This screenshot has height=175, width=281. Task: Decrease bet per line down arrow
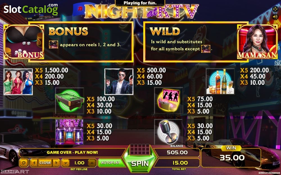(x=65, y=163)
